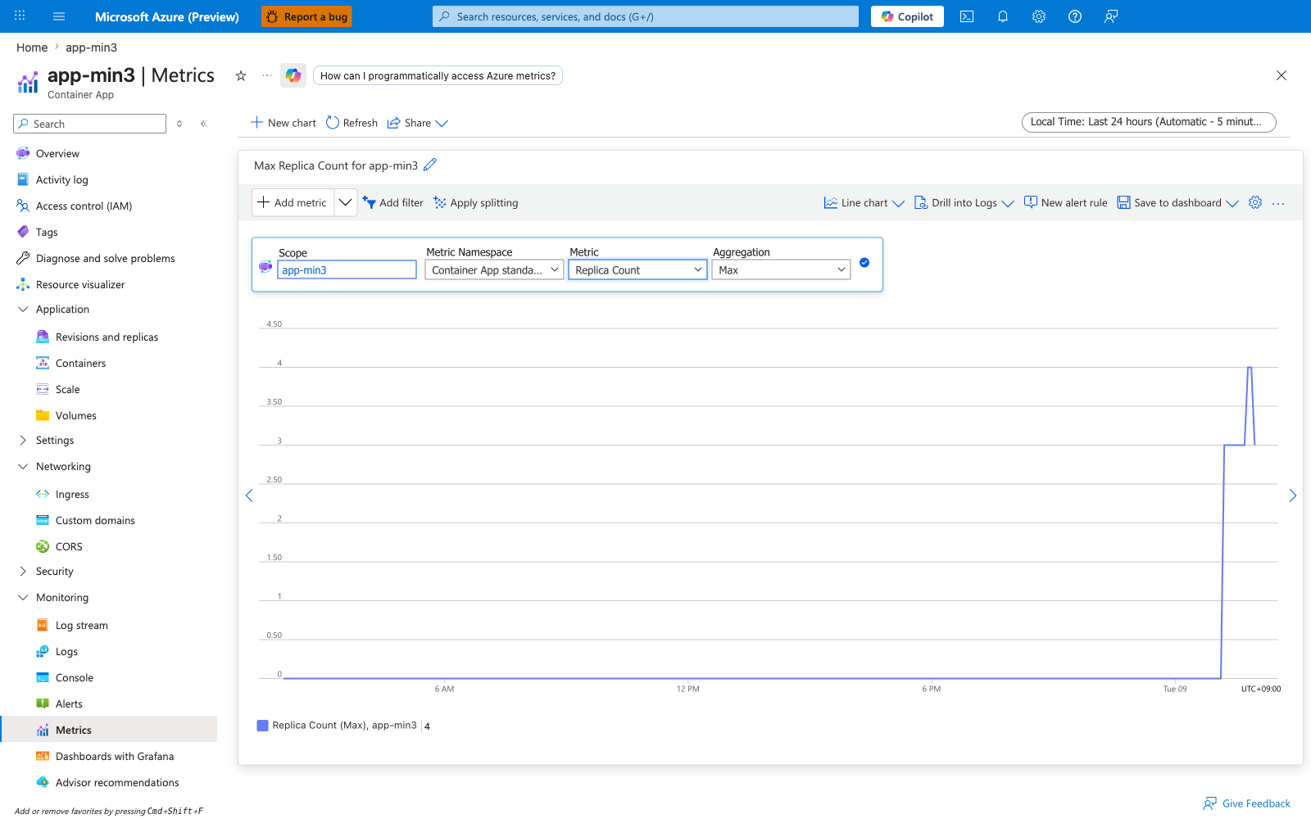
Task: Go to Home breadcrumb link
Action: pyautogui.click(x=32, y=48)
